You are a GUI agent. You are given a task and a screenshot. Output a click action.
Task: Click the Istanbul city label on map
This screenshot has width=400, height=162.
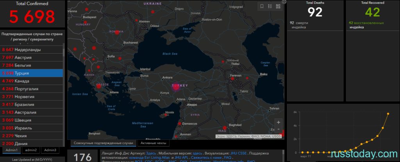[x=145, y=69]
